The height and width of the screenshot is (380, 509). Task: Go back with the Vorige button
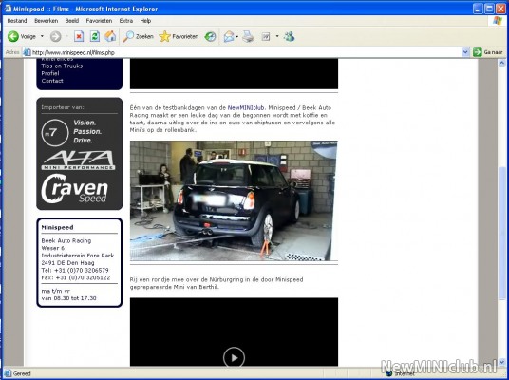tap(22, 36)
